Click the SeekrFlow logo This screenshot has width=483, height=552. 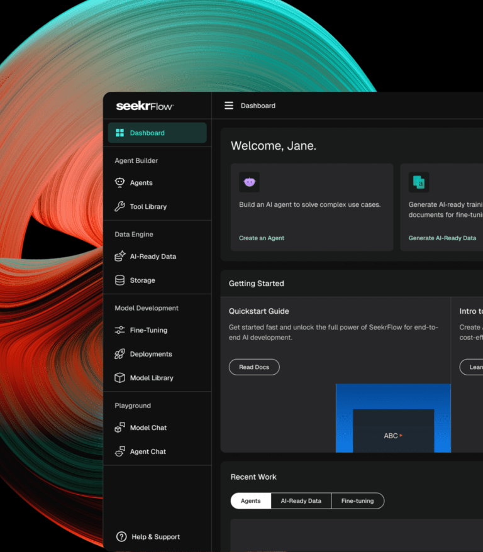tap(145, 106)
